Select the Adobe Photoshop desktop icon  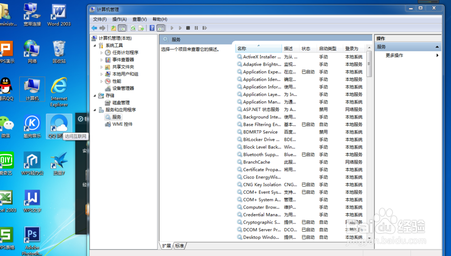click(32, 241)
